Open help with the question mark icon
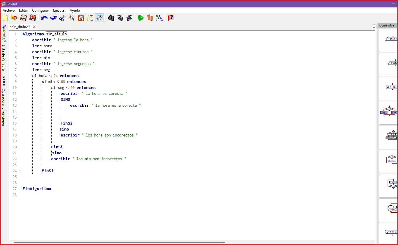Viewport: 398px width, 245px height. (x=171, y=18)
